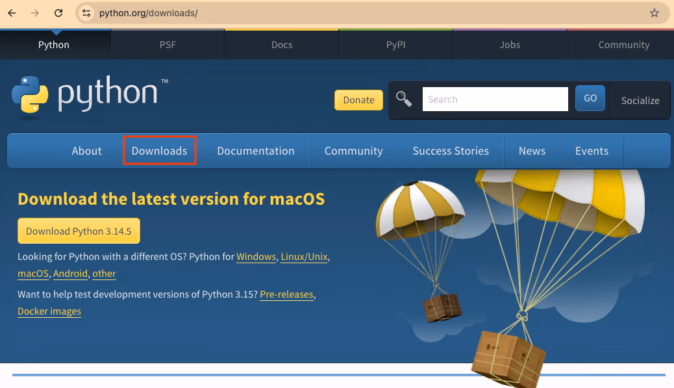Open the About menu item

(87, 151)
